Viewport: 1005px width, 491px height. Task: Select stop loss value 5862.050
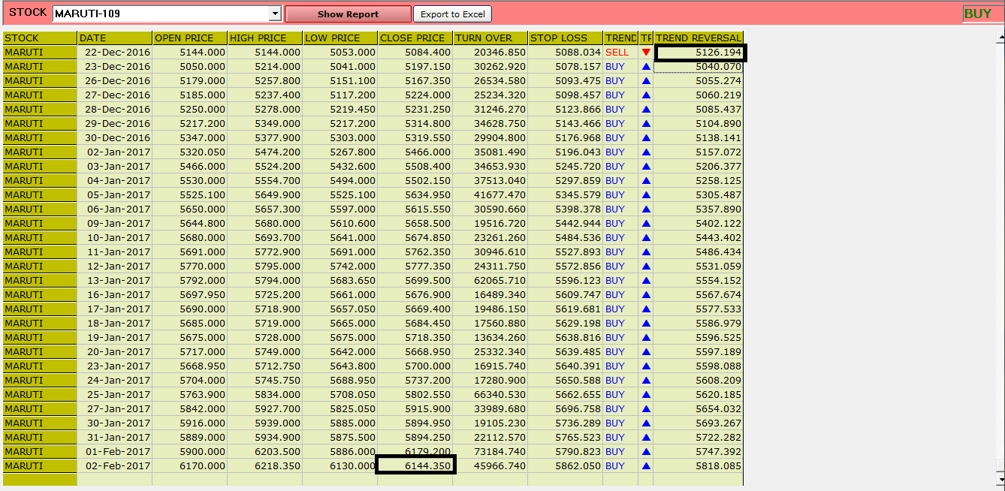[x=566, y=466]
